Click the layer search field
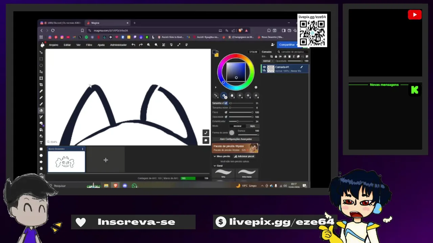Screen dimensions: 433x243 292,52
